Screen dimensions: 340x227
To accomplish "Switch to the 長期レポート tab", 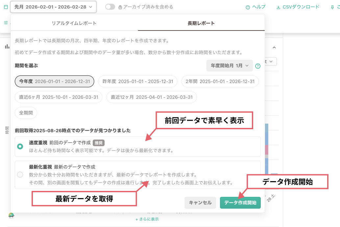I will pos(201,22).
